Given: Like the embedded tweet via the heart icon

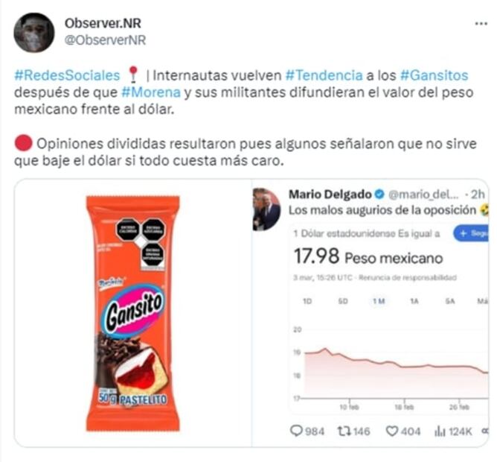Looking at the screenshot, I should (392, 431).
